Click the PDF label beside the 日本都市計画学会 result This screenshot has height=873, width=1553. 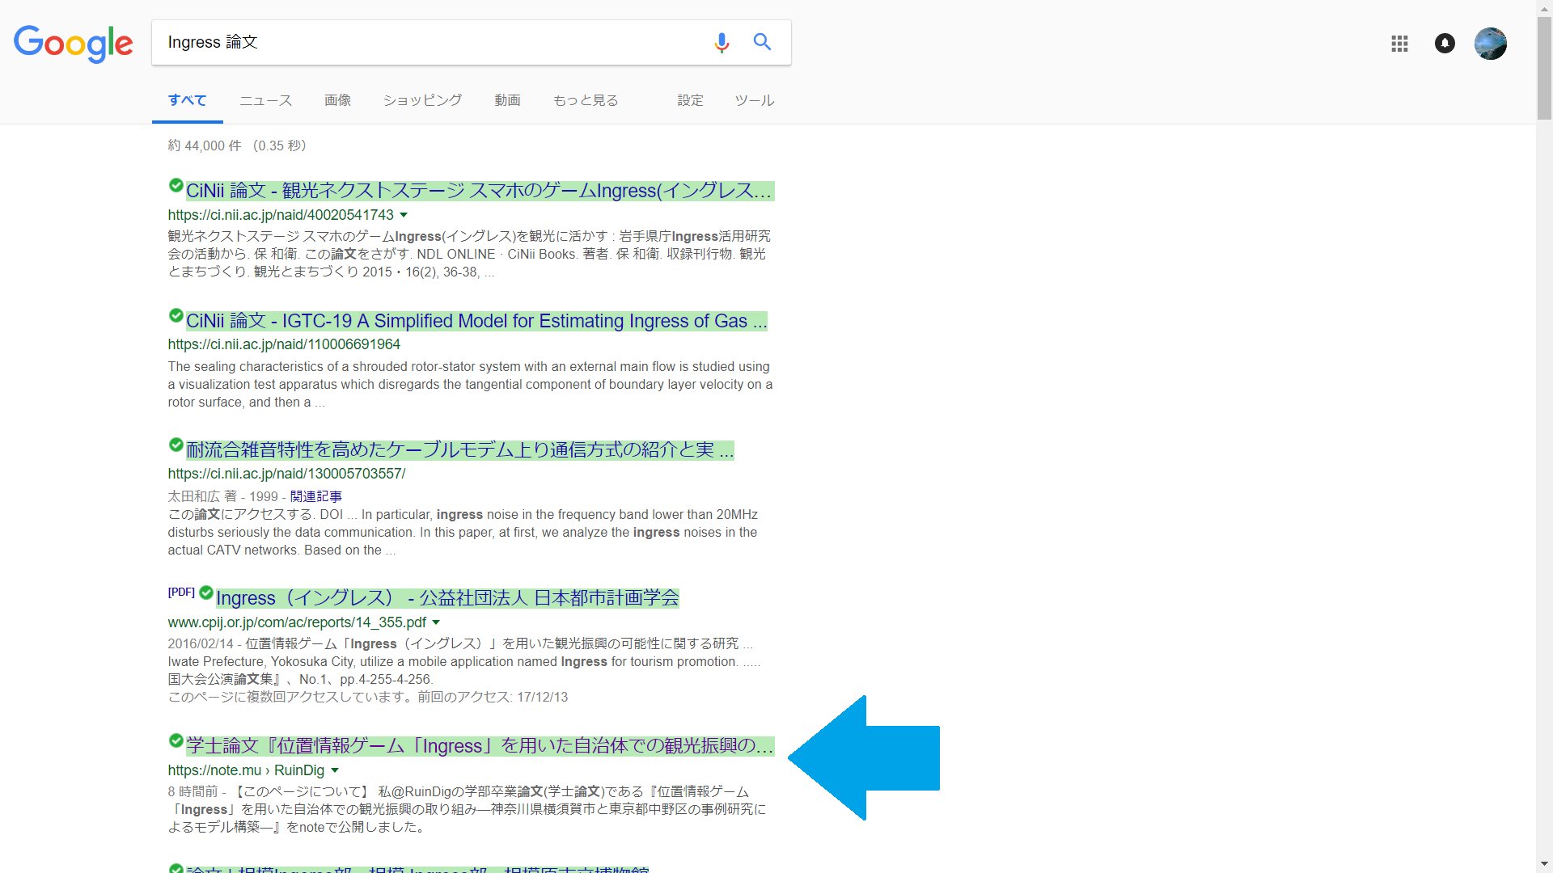(181, 592)
